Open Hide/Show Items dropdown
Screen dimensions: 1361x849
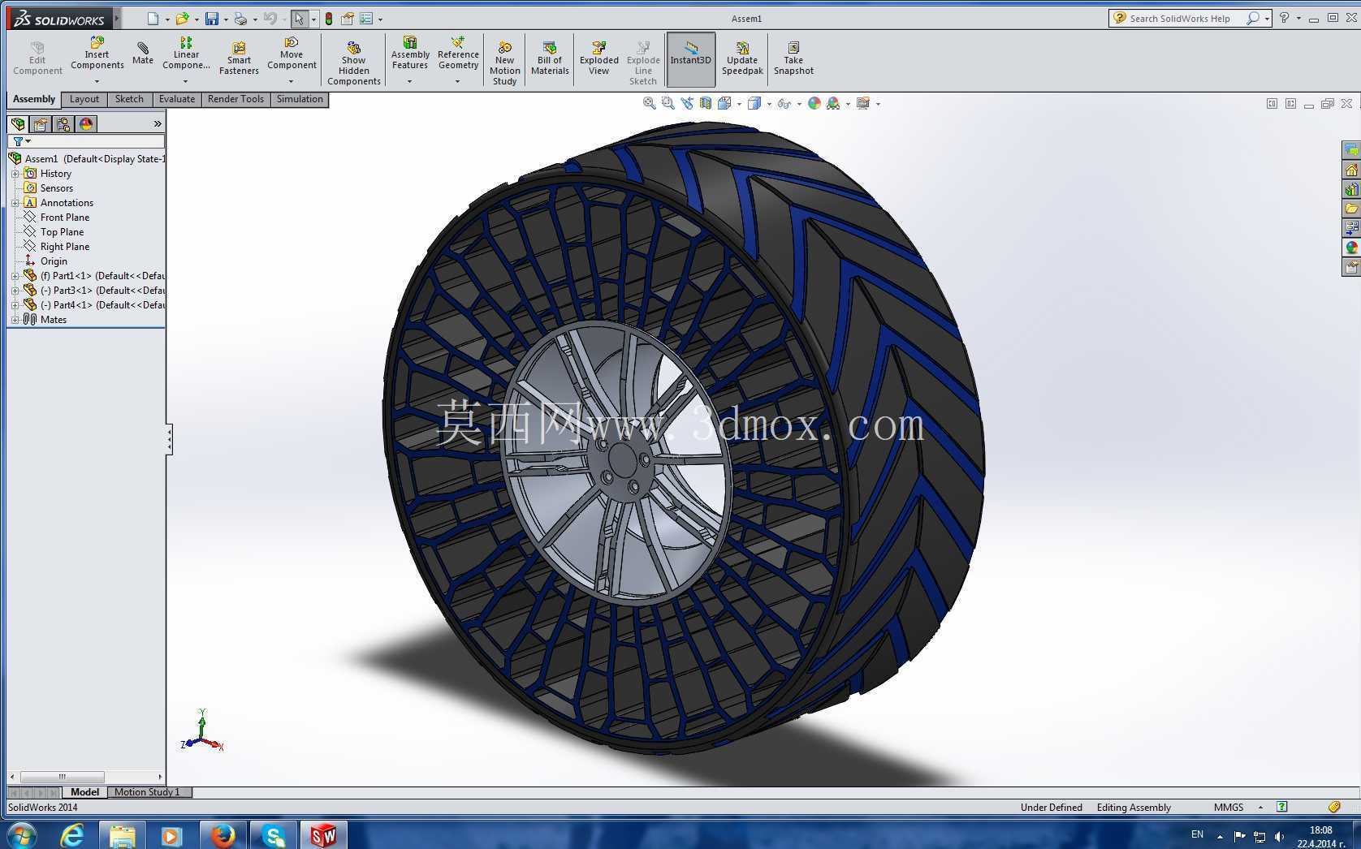point(799,104)
